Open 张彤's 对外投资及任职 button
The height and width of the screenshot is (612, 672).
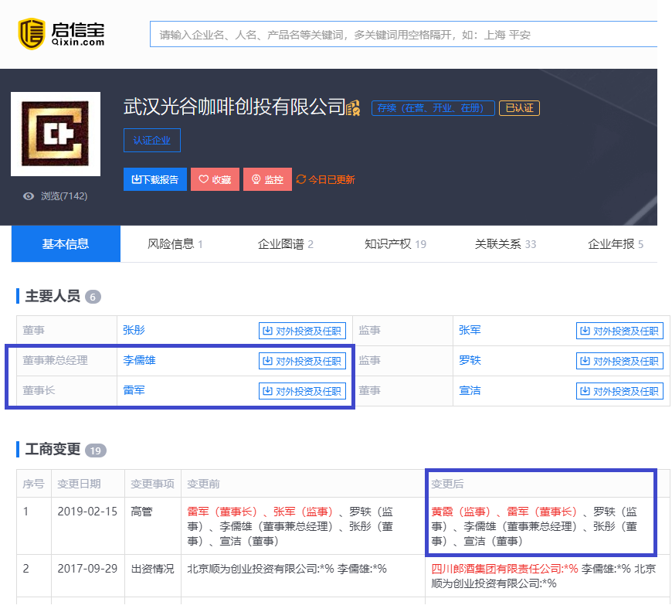click(302, 331)
